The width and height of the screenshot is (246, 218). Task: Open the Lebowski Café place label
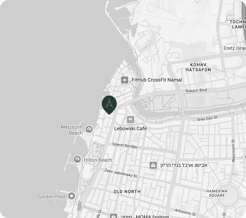click(x=130, y=129)
